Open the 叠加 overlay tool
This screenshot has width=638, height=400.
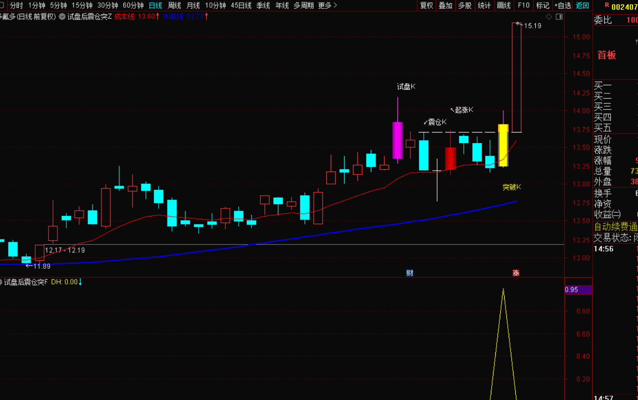pyautogui.click(x=445, y=5)
